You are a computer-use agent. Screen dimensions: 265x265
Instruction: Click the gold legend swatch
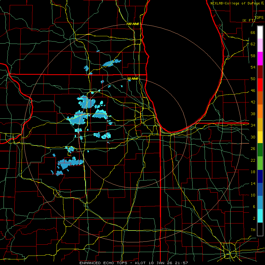pyautogui.click(x=260, y=124)
